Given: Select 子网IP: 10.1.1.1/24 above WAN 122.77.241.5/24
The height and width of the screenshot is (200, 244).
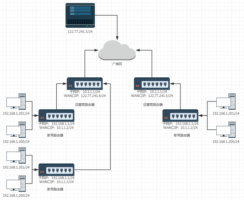Looking at the screenshot, I should 152,92.
